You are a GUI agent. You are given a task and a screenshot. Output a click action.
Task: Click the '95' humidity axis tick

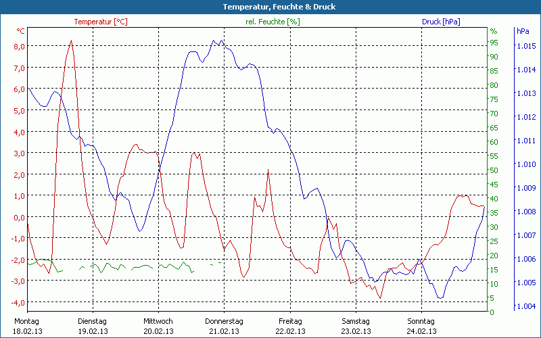494,43
